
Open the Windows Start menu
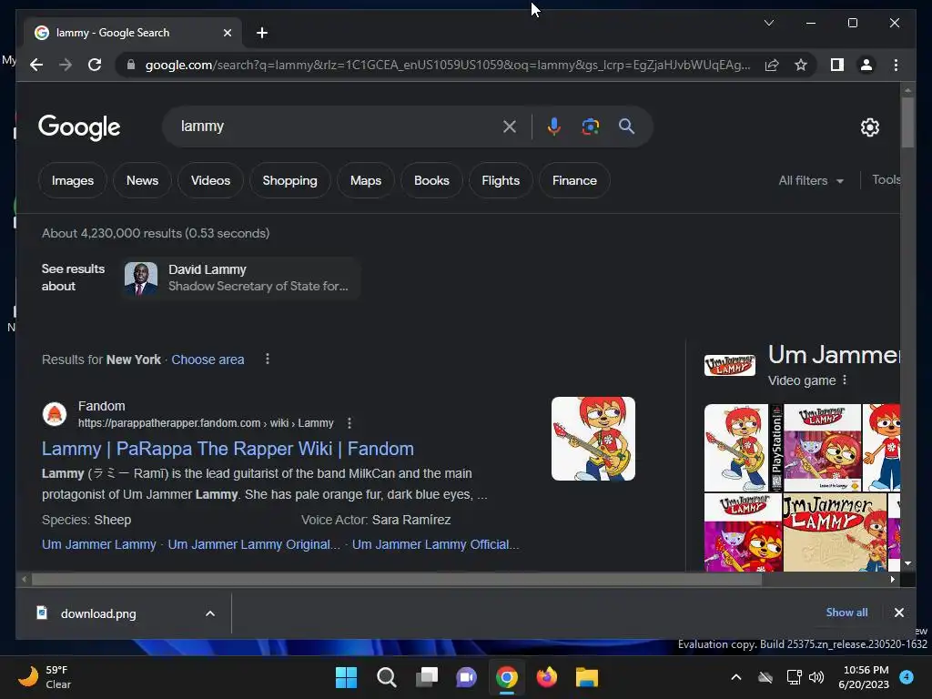tap(346, 677)
